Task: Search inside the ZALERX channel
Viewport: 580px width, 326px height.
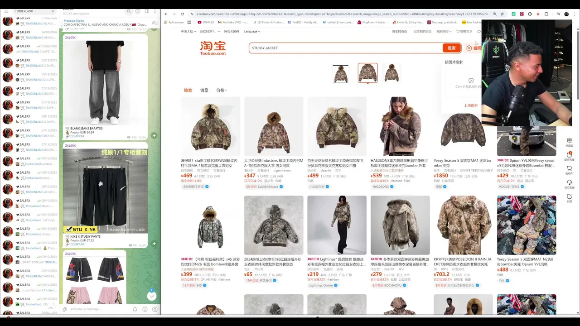Action: pos(129,11)
